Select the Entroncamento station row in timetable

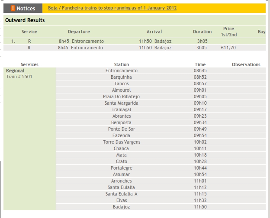coord(121,71)
